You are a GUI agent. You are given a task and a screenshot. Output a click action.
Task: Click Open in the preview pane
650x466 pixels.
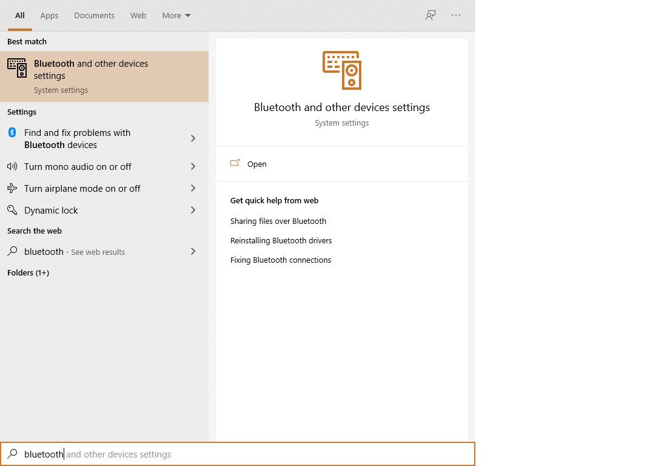pos(256,164)
